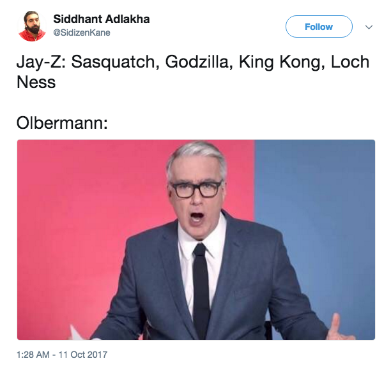Viewport: 391px width, 368px height.
Task: Open the attached photo of suited man
Action: point(196,240)
